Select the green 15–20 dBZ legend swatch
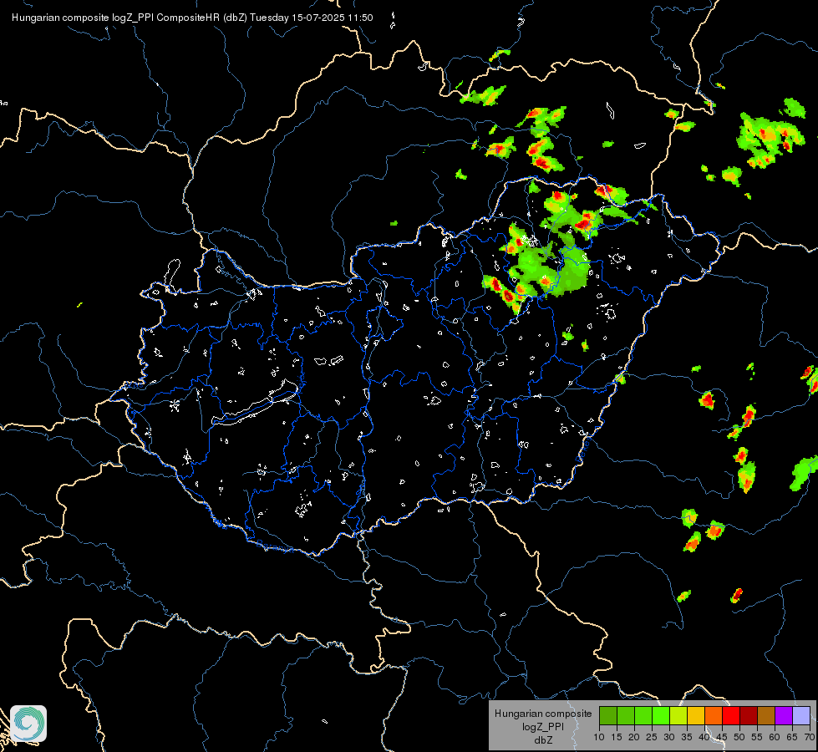Image resolution: width=818 pixels, height=752 pixels. (626, 715)
